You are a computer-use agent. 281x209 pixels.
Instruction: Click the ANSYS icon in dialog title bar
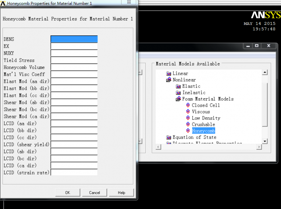click(3, 4)
